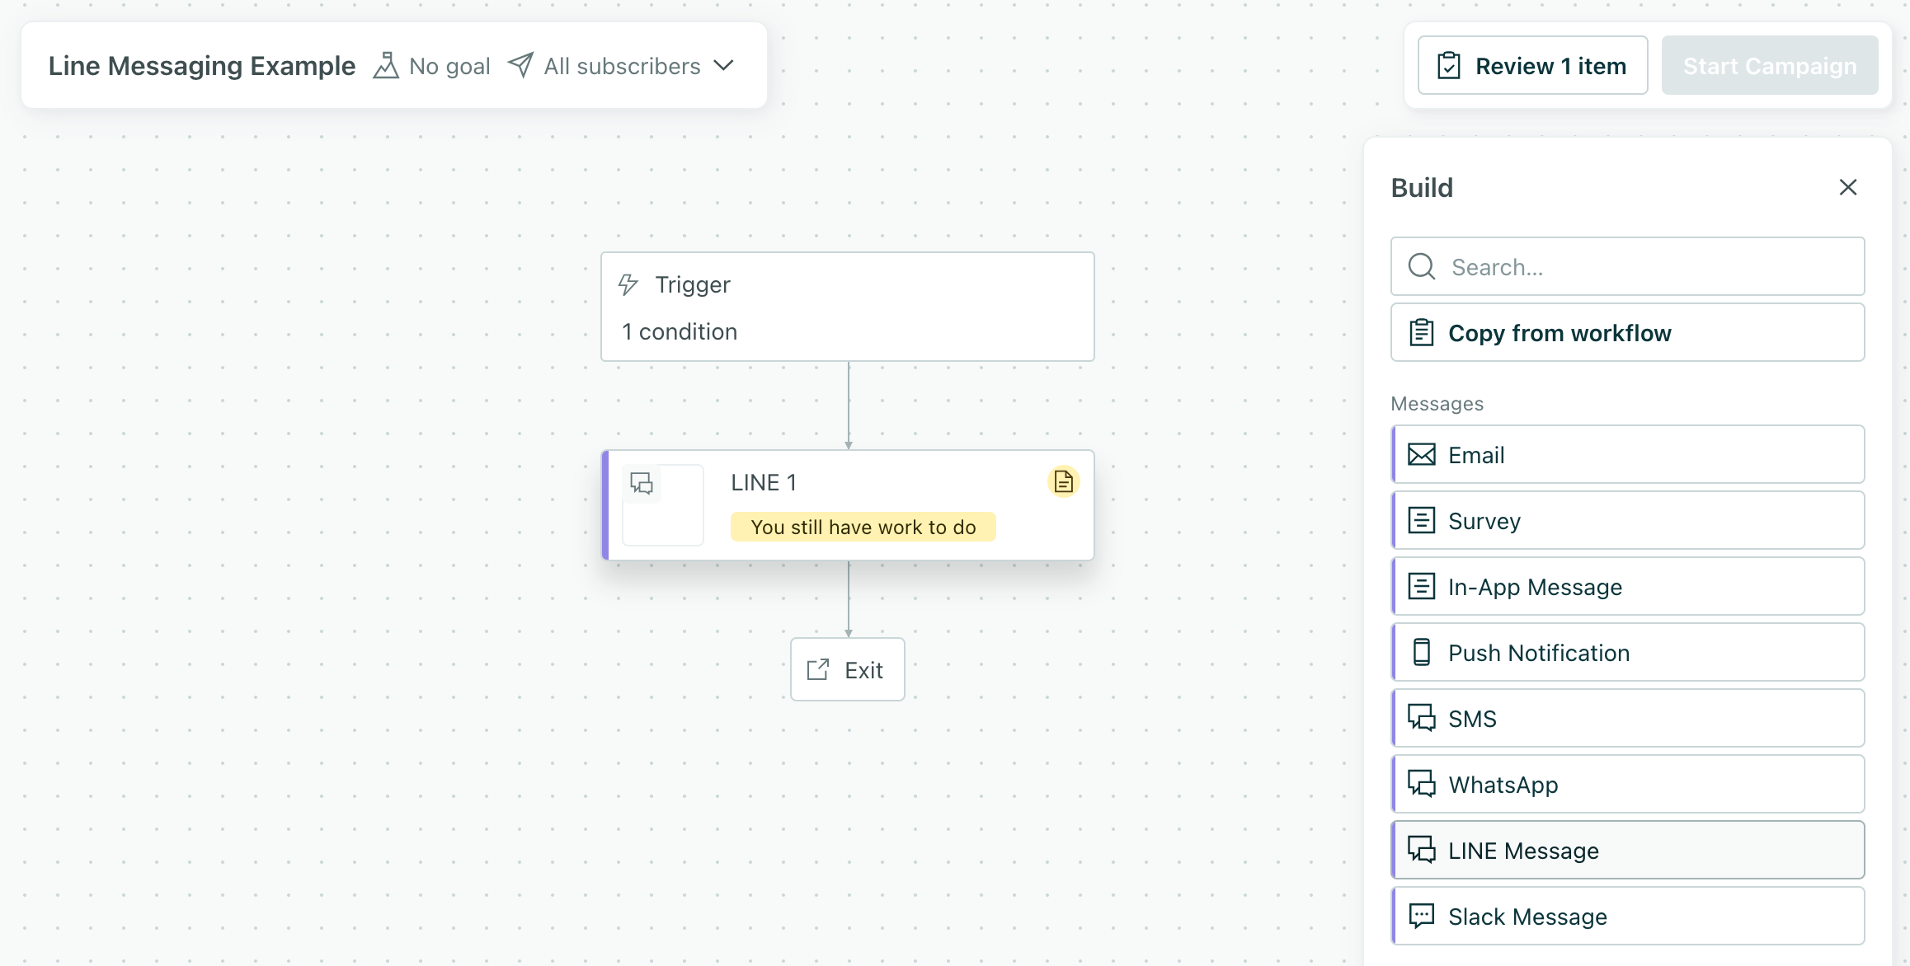Open the All subscribers dropdown
1910x966 pixels.
click(724, 66)
